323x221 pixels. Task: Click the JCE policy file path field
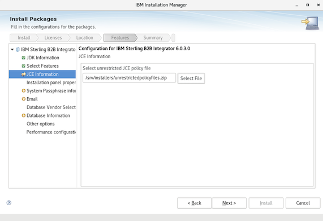(x=129, y=78)
